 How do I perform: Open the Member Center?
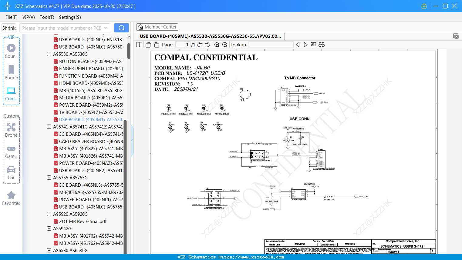pos(157,27)
